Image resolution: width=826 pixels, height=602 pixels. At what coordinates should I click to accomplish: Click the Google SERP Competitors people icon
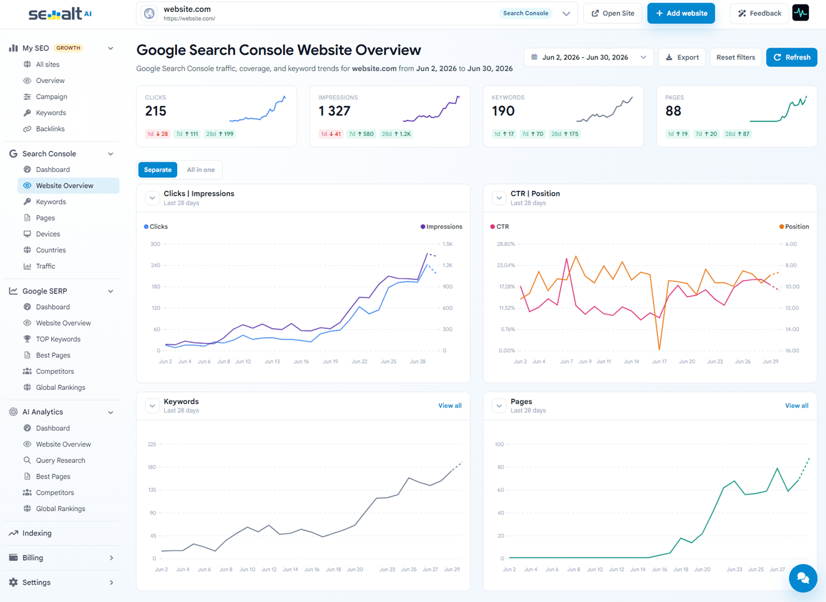pyautogui.click(x=27, y=371)
